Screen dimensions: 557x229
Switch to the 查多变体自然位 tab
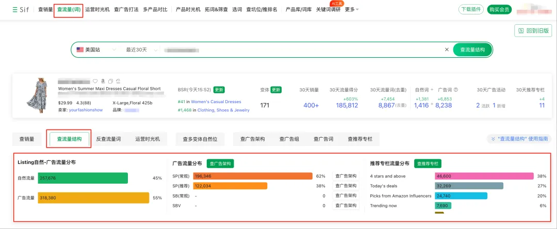(x=200, y=139)
